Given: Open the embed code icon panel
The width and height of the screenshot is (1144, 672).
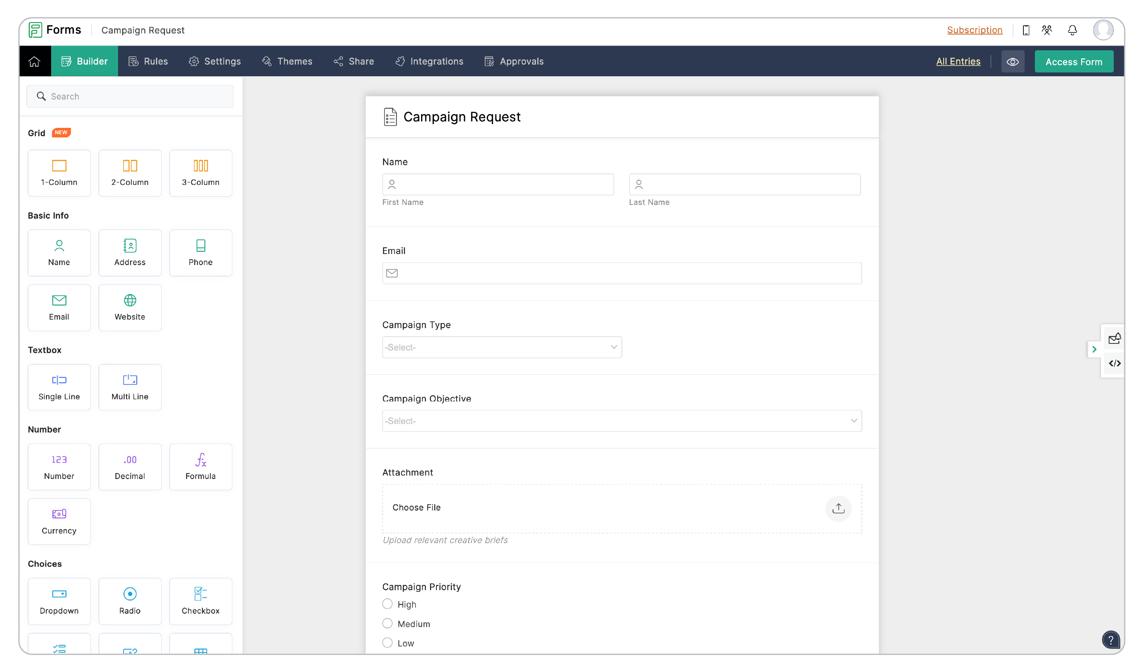Looking at the screenshot, I should pos(1115,363).
